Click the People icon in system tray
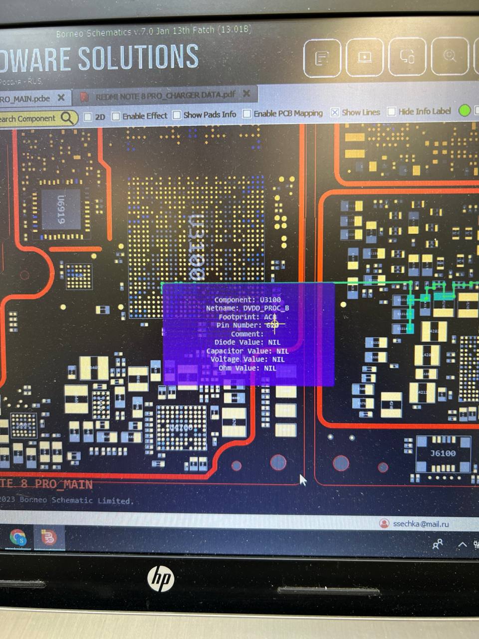This screenshot has width=479, height=639. pyautogui.click(x=438, y=544)
